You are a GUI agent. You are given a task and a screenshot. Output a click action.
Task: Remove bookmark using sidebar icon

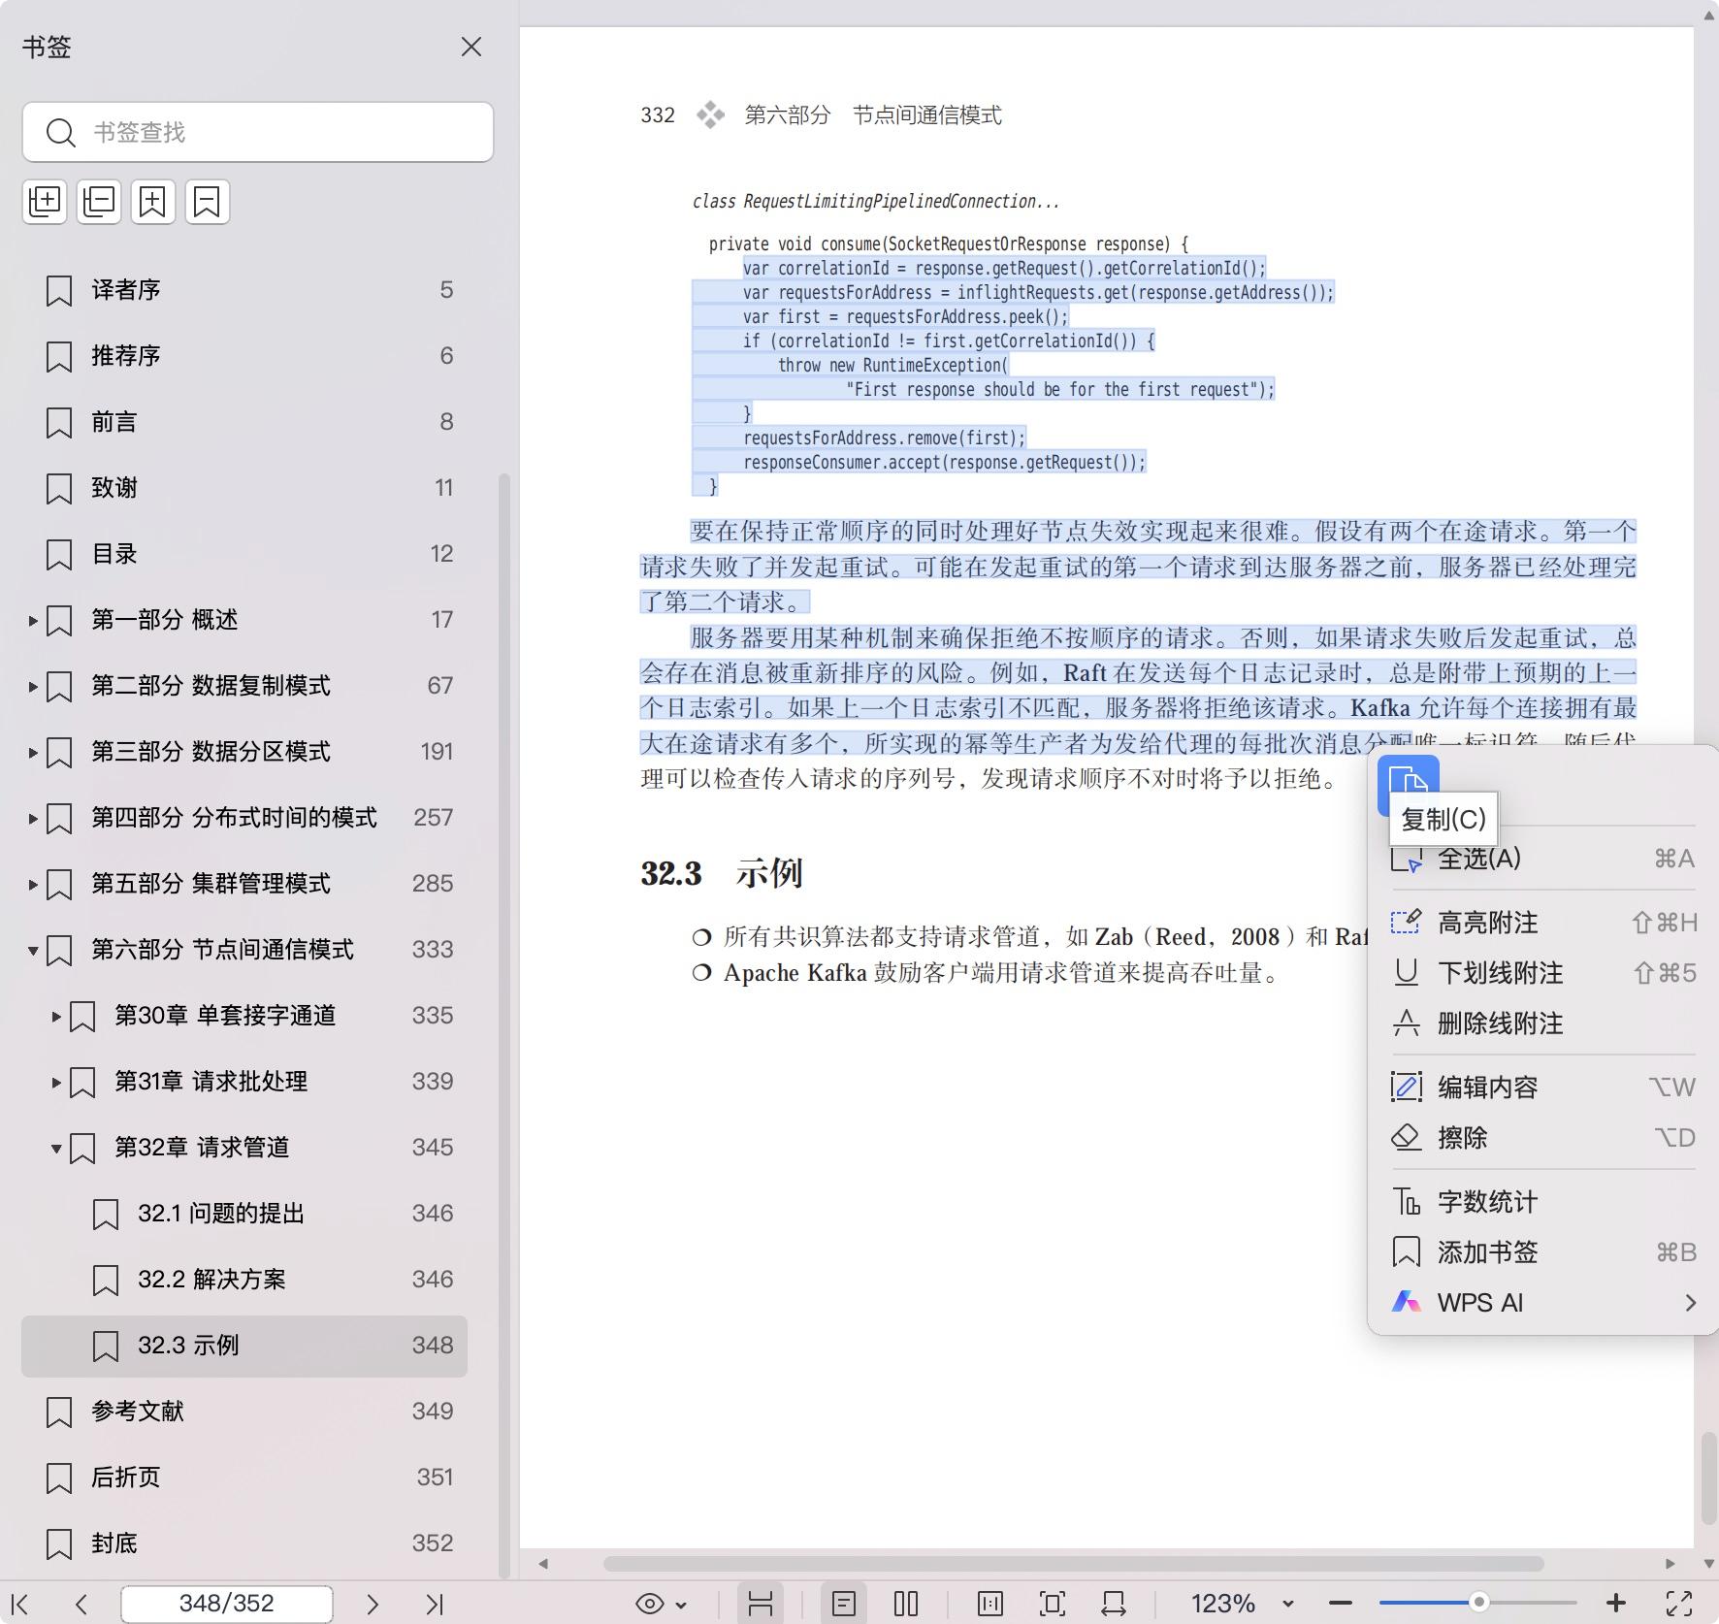click(207, 201)
